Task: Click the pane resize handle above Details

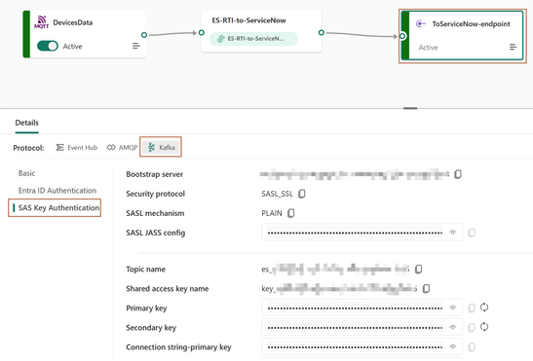Action: point(410,108)
